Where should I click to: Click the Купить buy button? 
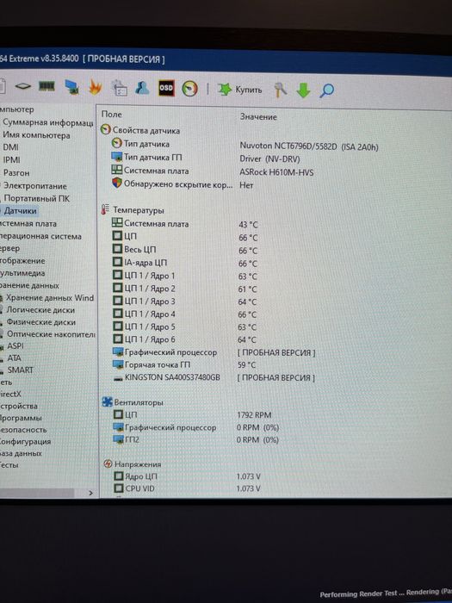(x=240, y=90)
